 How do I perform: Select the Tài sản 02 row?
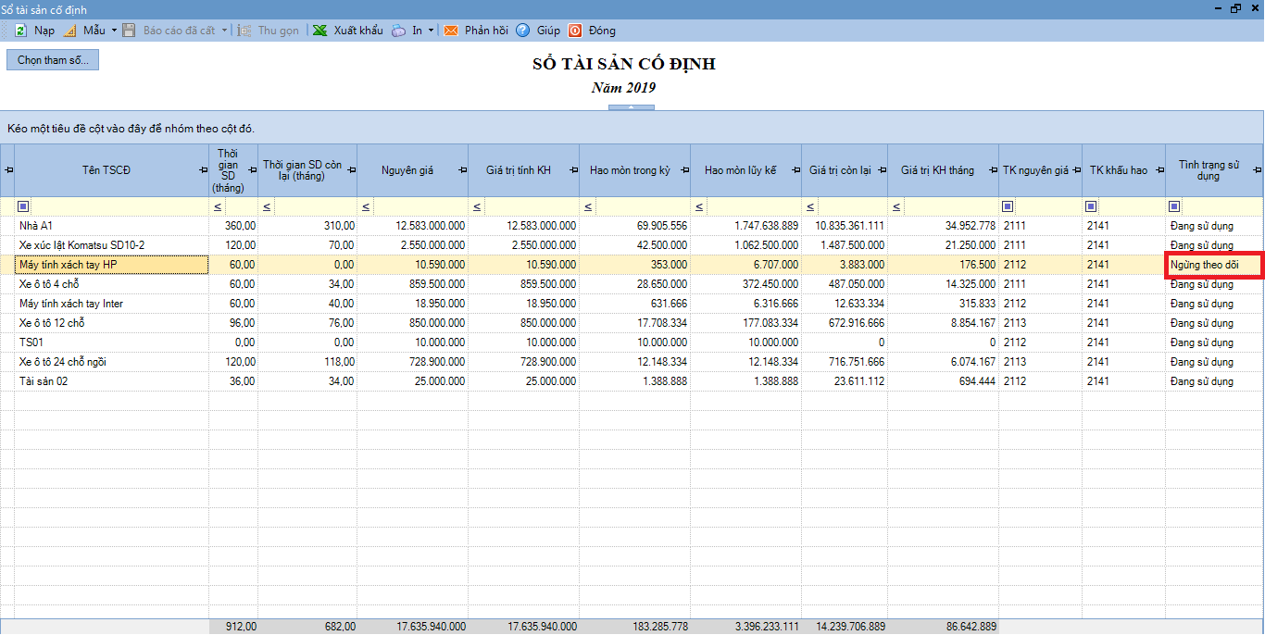[632, 381]
